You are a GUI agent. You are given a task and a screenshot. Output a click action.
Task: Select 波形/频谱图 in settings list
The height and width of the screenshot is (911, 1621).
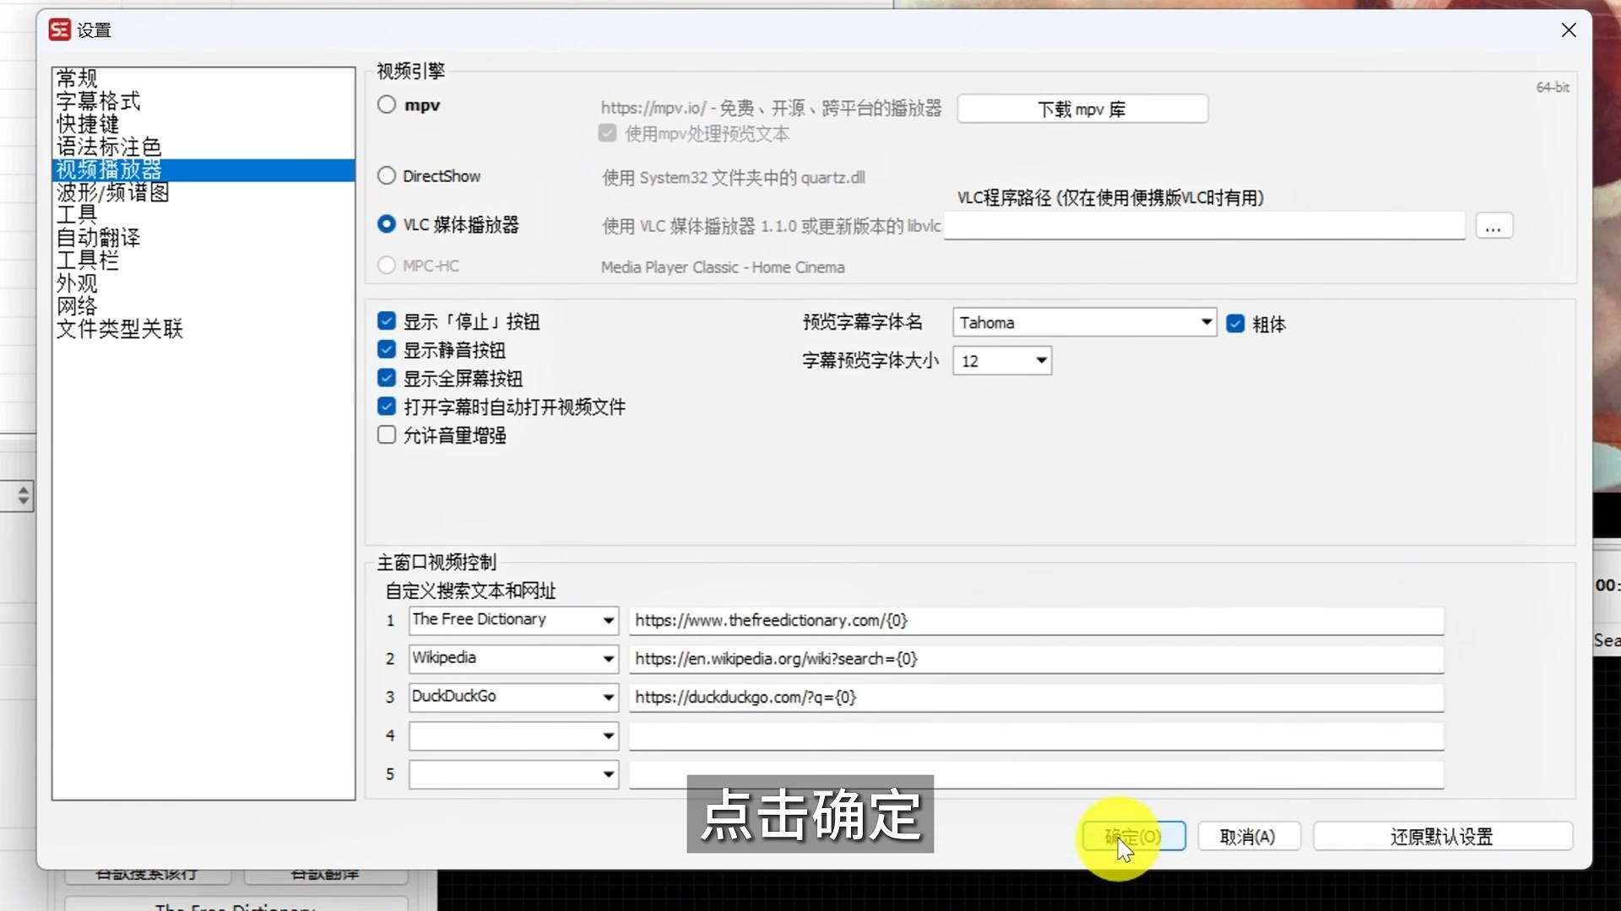112,192
